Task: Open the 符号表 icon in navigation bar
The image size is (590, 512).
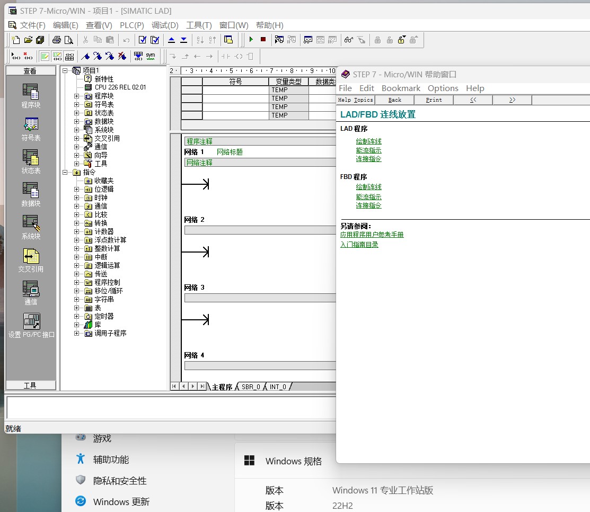Action: pyautogui.click(x=31, y=125)
